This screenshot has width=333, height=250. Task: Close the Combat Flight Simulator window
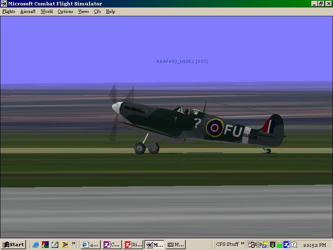click(x=328, y=4)
